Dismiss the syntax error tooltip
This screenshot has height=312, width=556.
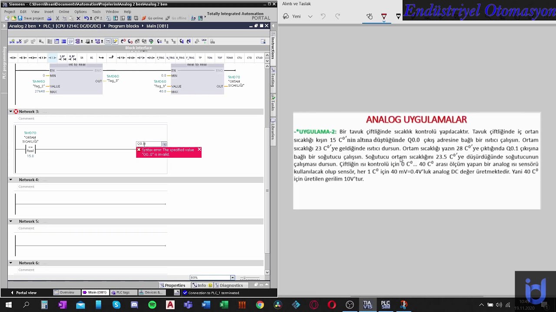click(199, 150)
